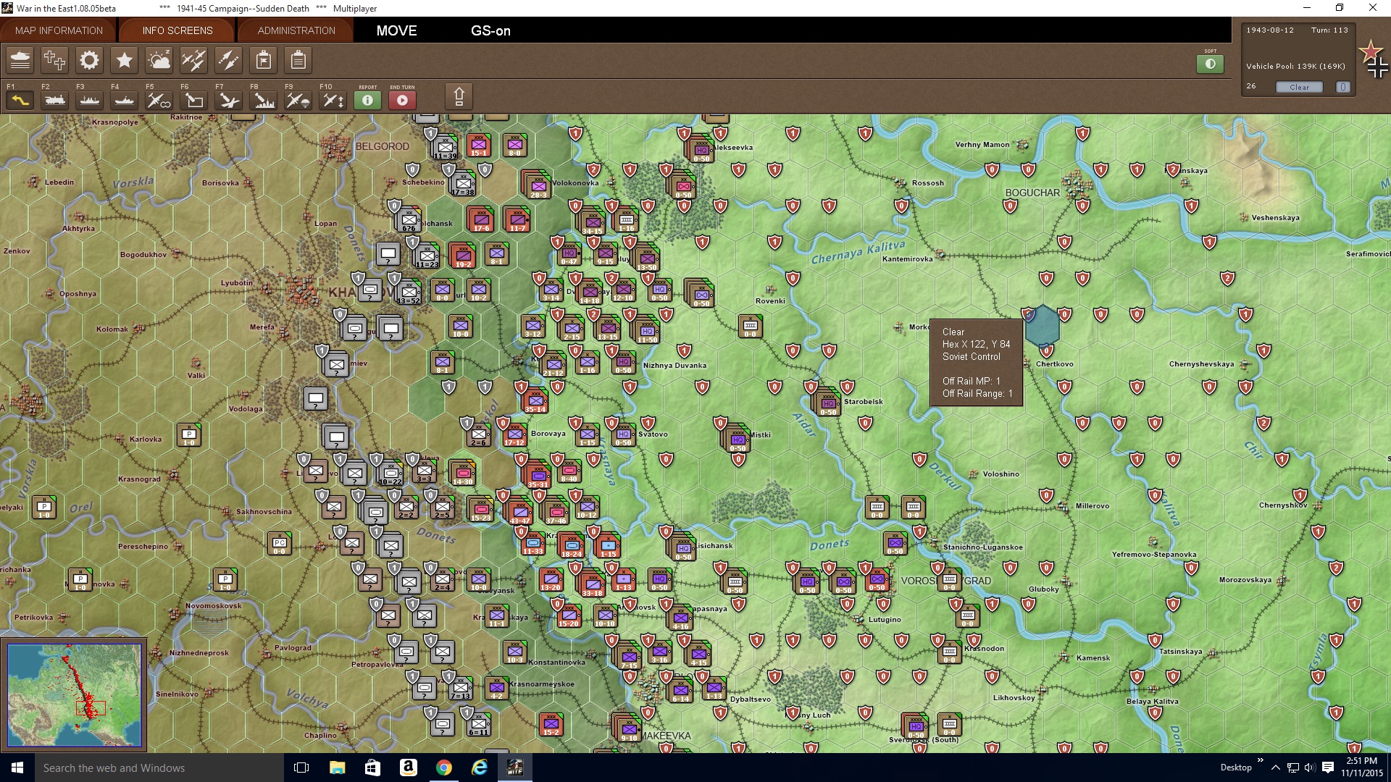Open the weather sun-and-cloud icon

coord(159,60)
